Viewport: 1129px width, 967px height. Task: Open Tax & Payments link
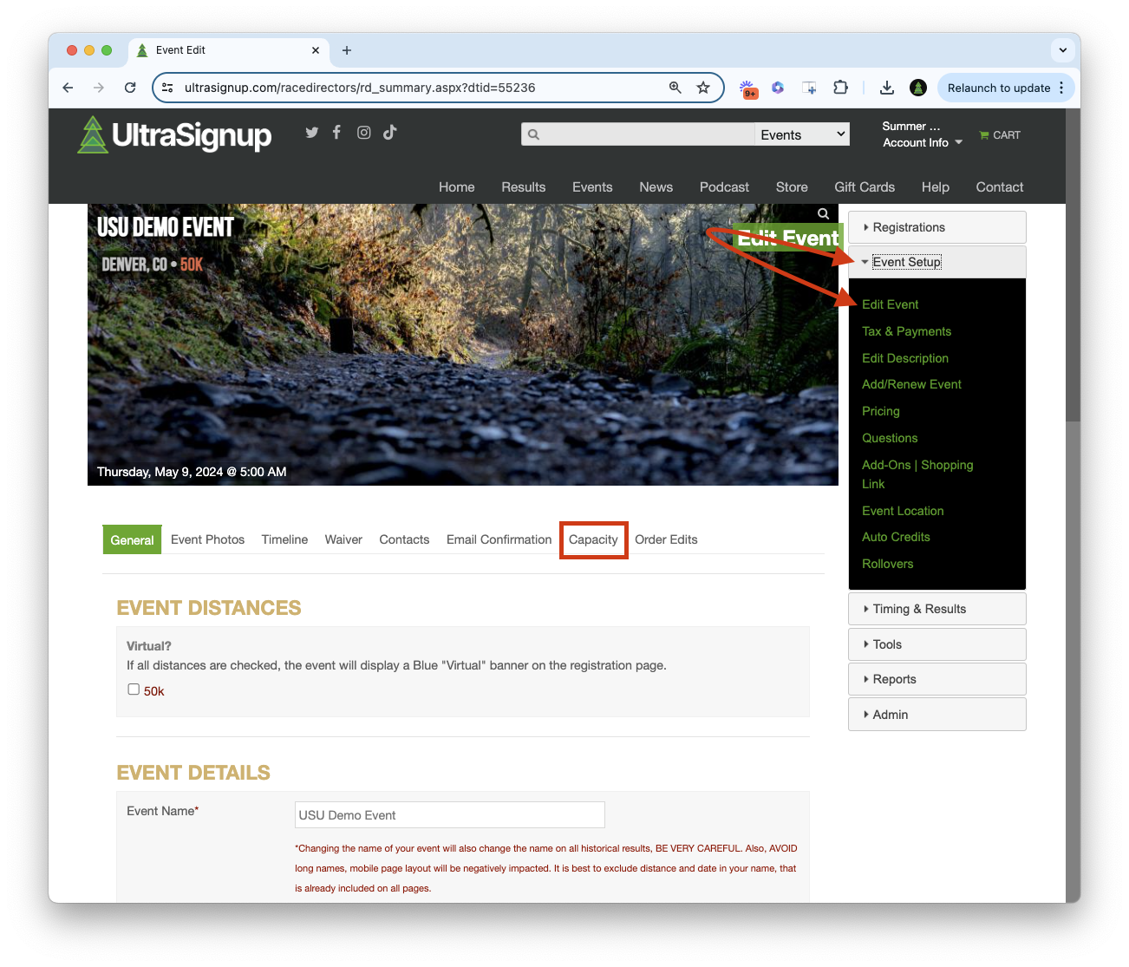coord(906,331)
